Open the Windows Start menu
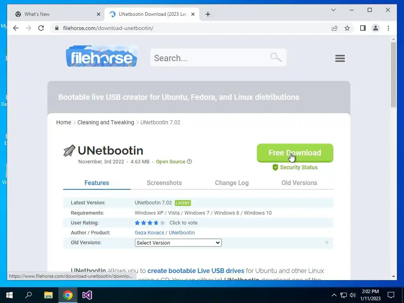The image size is (404, 303). click(x=9, y=295)
